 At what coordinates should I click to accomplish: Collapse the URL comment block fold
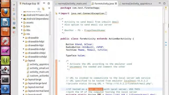pyautogui.click(x=59, y=61)
